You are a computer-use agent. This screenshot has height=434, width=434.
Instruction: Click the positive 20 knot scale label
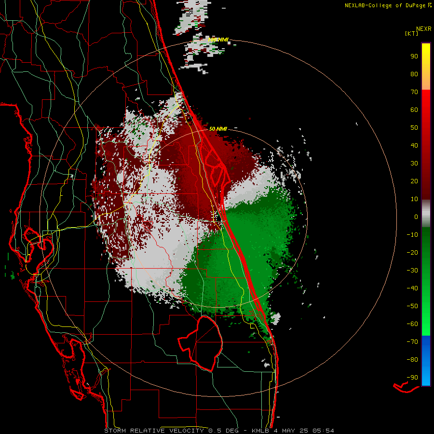tap(414, 181)
